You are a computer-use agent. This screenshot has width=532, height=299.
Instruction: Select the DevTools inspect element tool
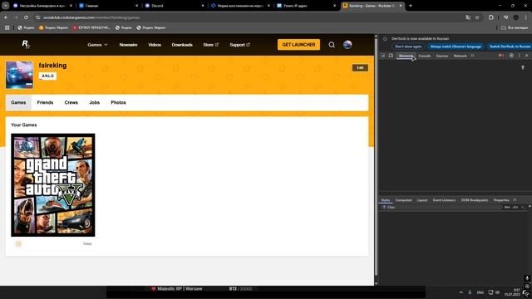(x=383, y=56)
